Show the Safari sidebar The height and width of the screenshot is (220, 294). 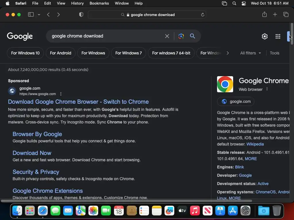[x=31, y=15]
